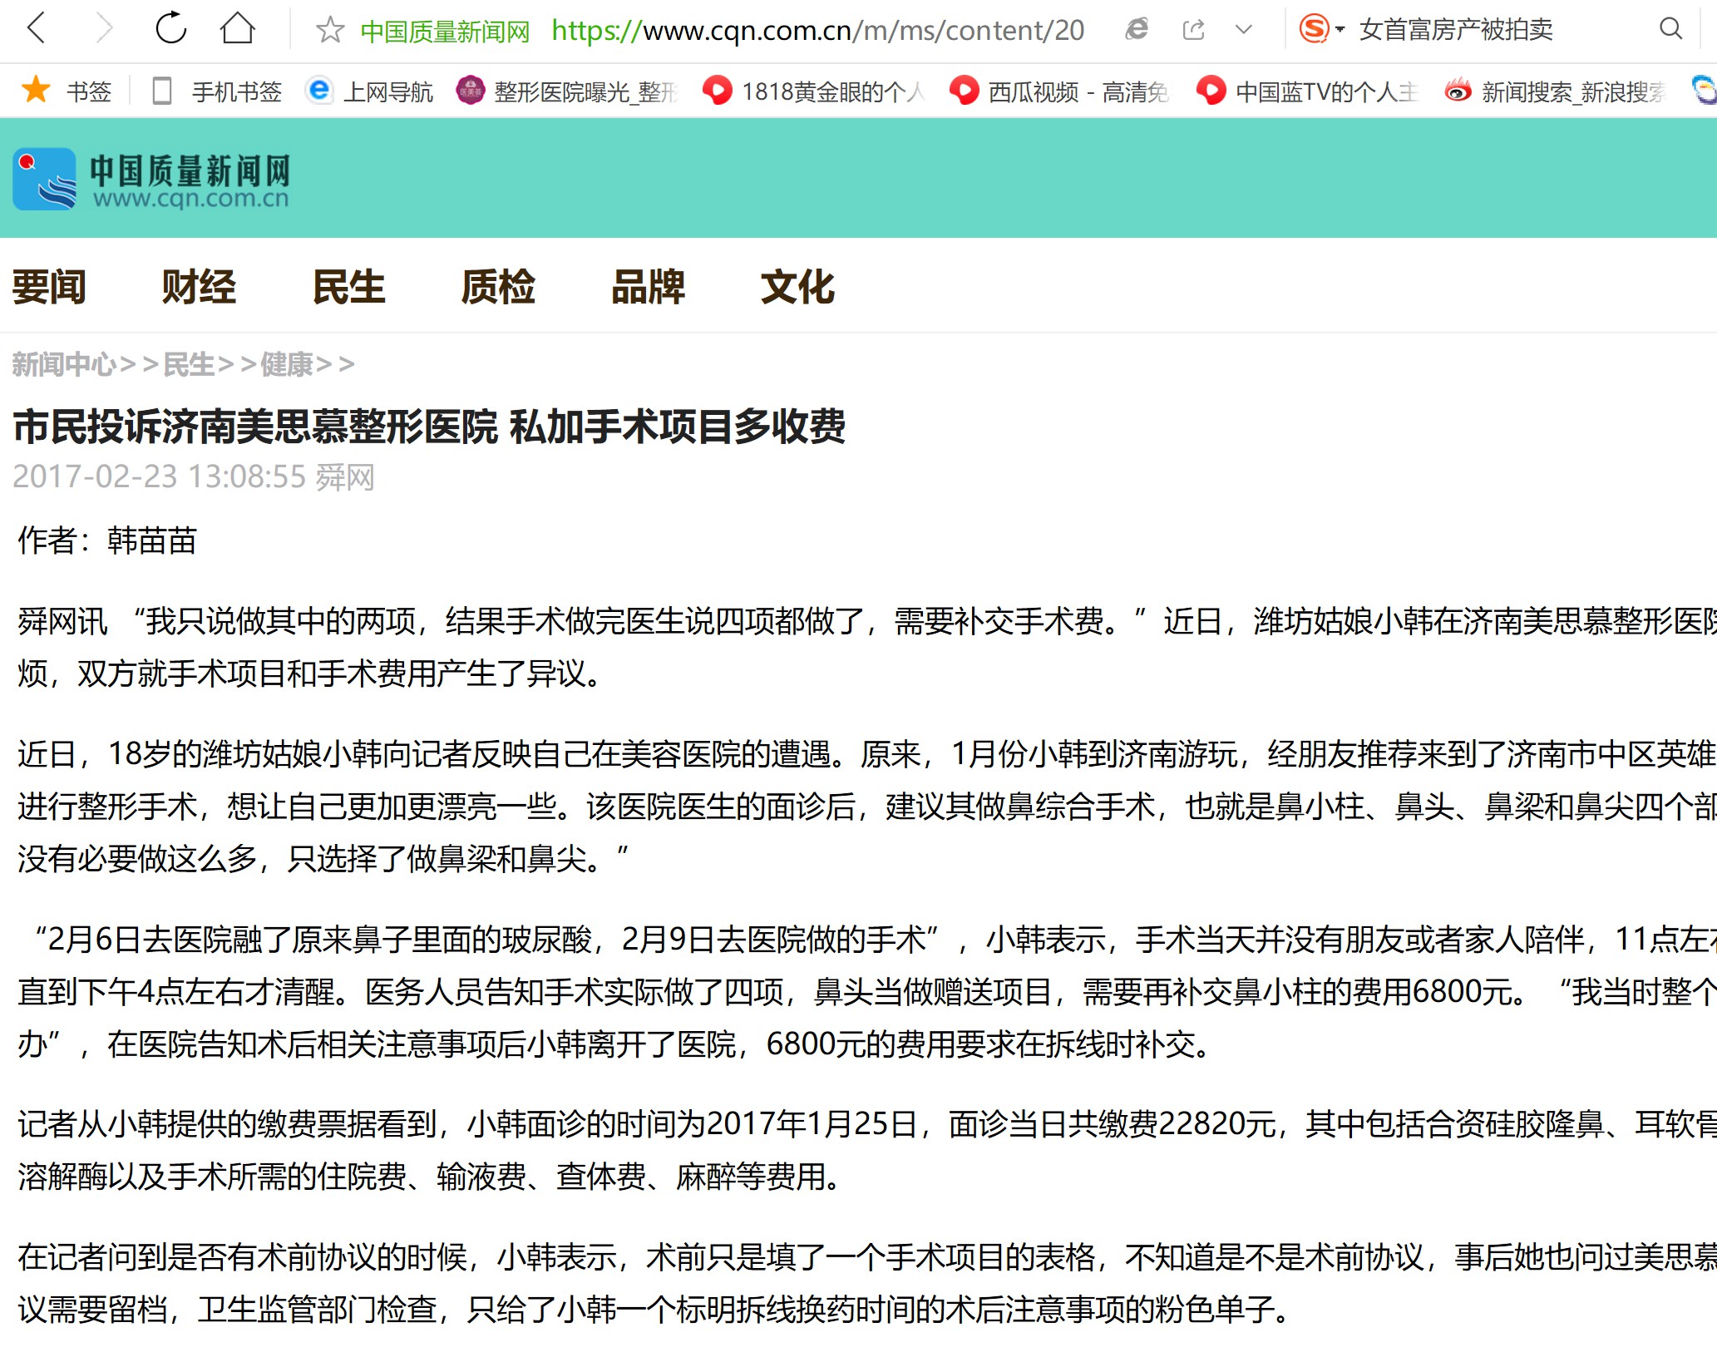Open the 1818黄金眼 bookmark

click(x=814, y=91)
